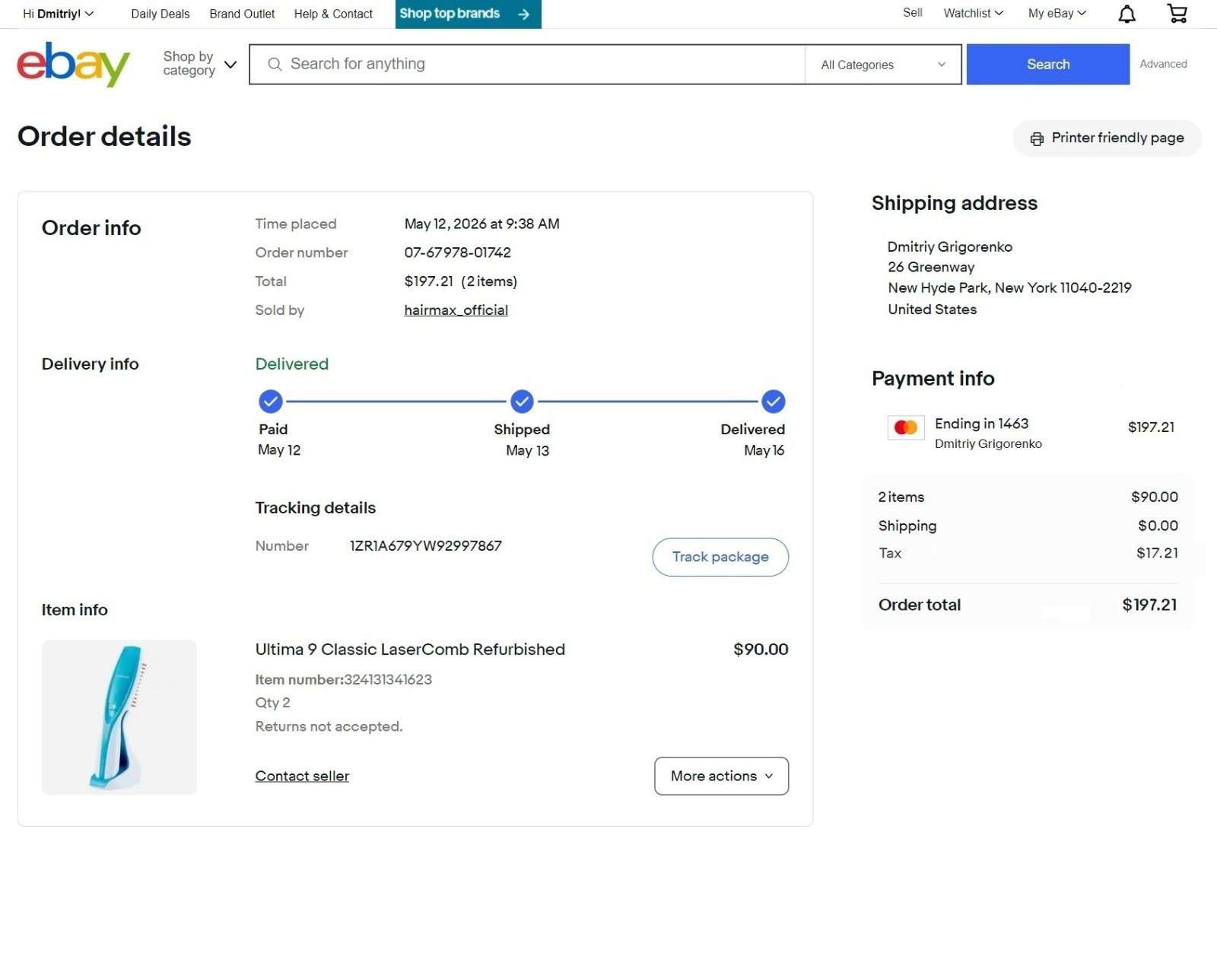Open the shopping cart icon
Viewport: 1217px width, 972px height.
coord(1177,13)
